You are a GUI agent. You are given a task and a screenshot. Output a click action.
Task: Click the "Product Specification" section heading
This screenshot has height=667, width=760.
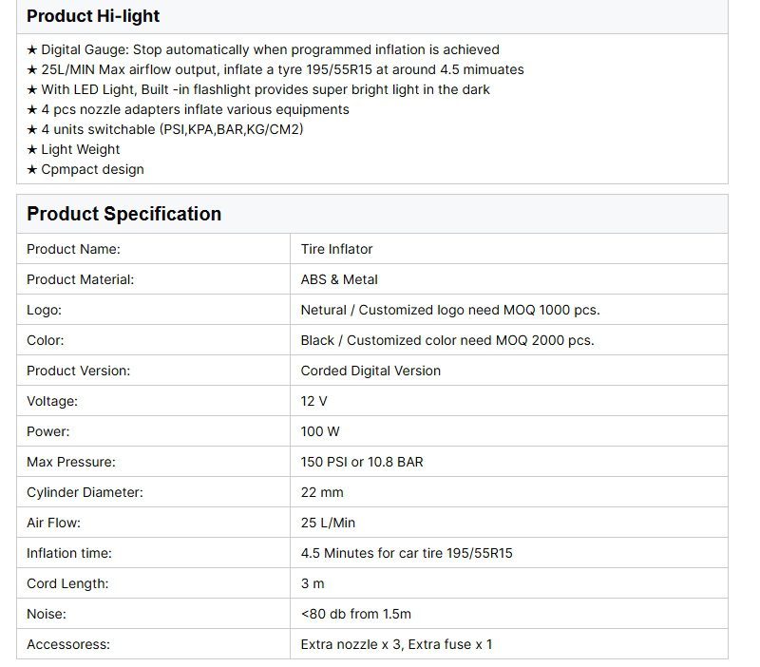pos(123,214)
